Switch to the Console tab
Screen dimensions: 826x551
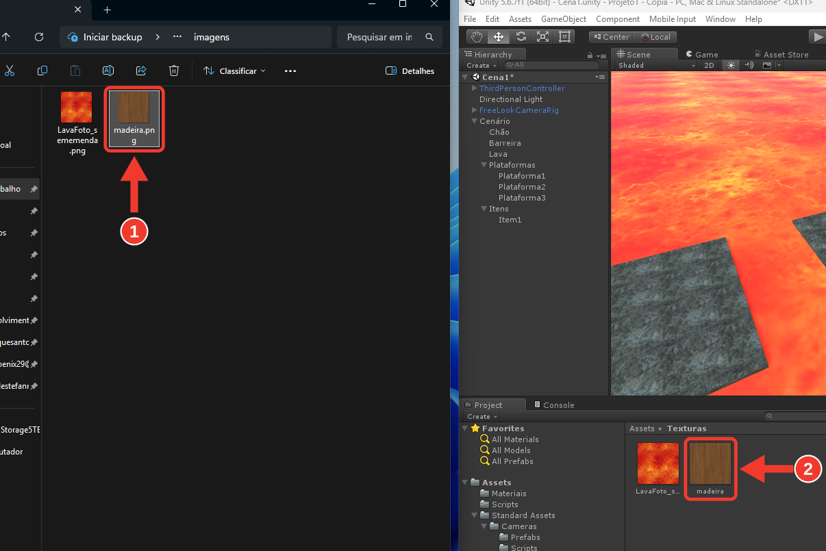click(x=554, y=405)
